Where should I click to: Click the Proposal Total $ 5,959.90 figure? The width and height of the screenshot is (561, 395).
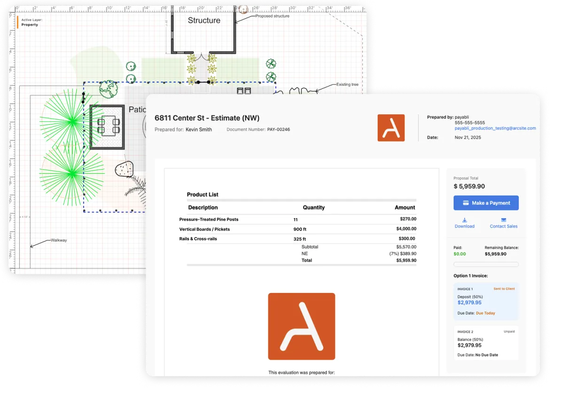click(469, 186)
